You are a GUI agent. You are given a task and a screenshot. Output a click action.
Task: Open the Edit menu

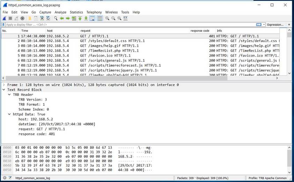[x=14, y=12]
